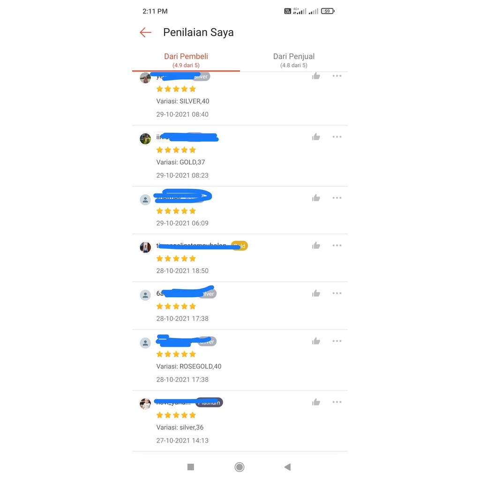
Task: Open more options for SILVER,40 review
Action: click(337, 76)
